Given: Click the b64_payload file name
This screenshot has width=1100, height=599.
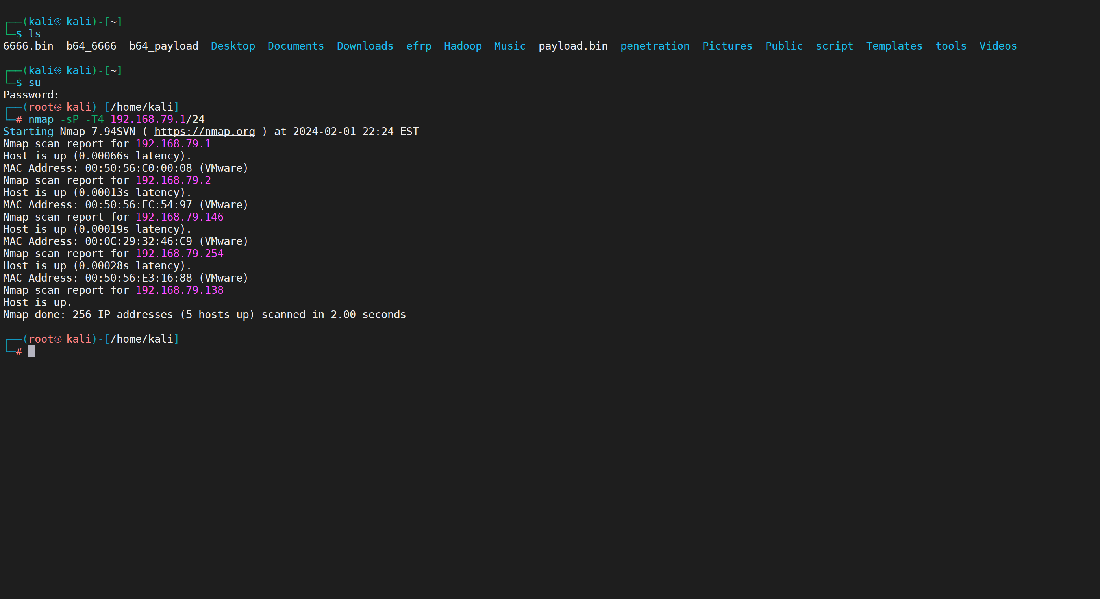Looking at the screenshot, I should click(x=163, y=46).
